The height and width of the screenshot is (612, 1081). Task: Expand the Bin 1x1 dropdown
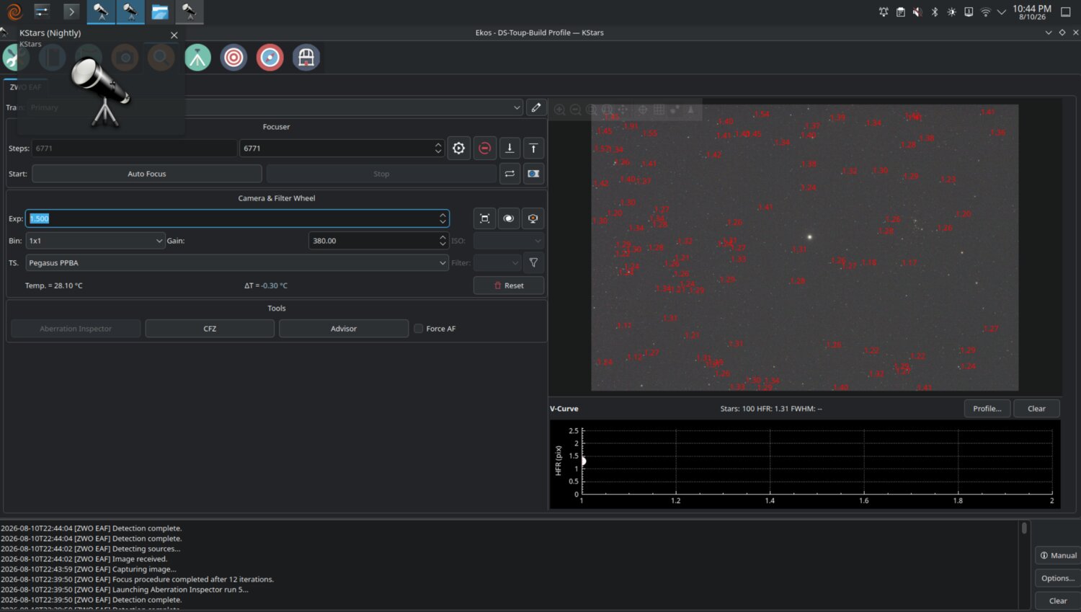[96, 241]
